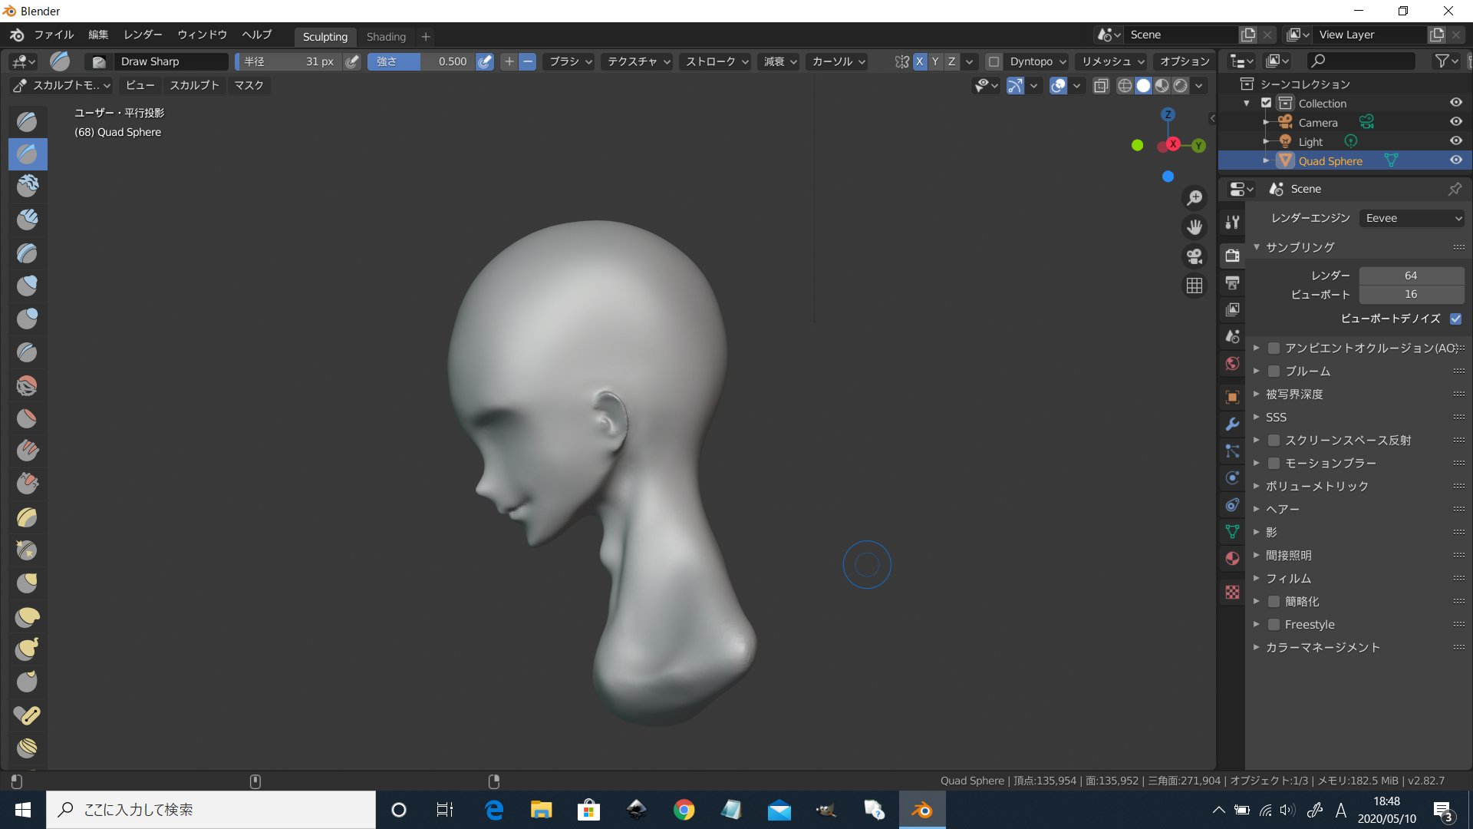Expand the Collection tree item
The width and height of the screenshot is (1473, 829).
(x=1247, y=103)
